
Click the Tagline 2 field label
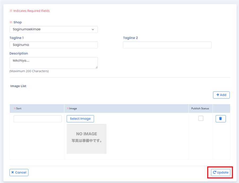tap(130, 38)
